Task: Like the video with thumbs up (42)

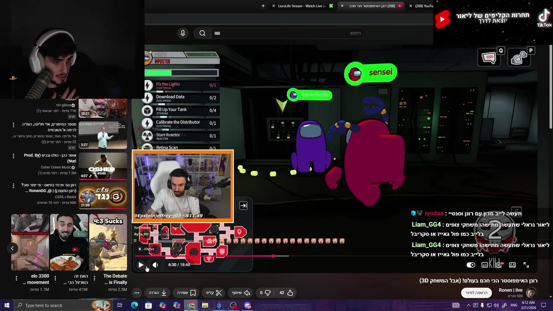Action: point(286,292)
